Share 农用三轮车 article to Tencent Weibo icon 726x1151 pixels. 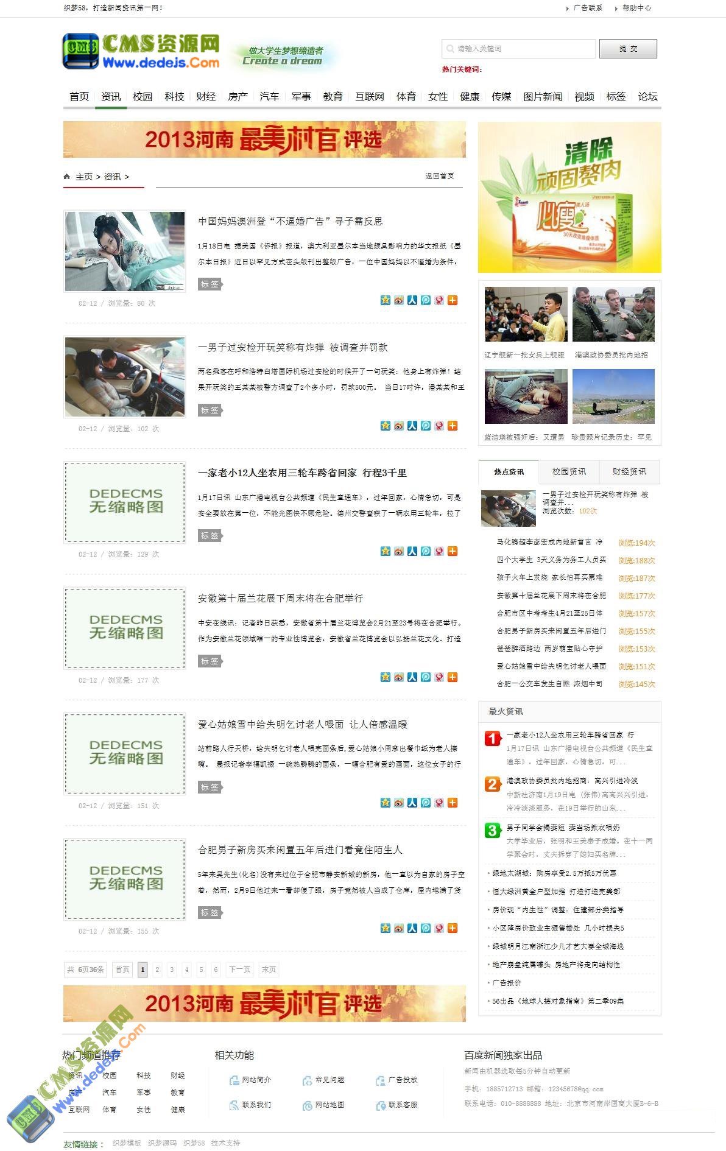[425, 551]
